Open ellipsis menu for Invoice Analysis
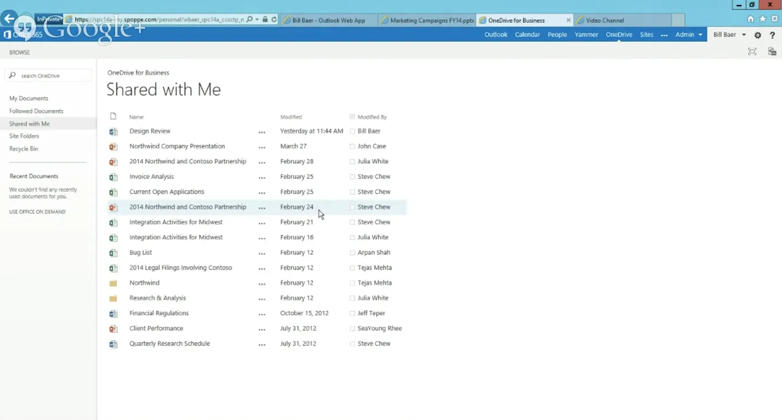The image size is (782, 420). pyautogui.click(x=262, y=178)
